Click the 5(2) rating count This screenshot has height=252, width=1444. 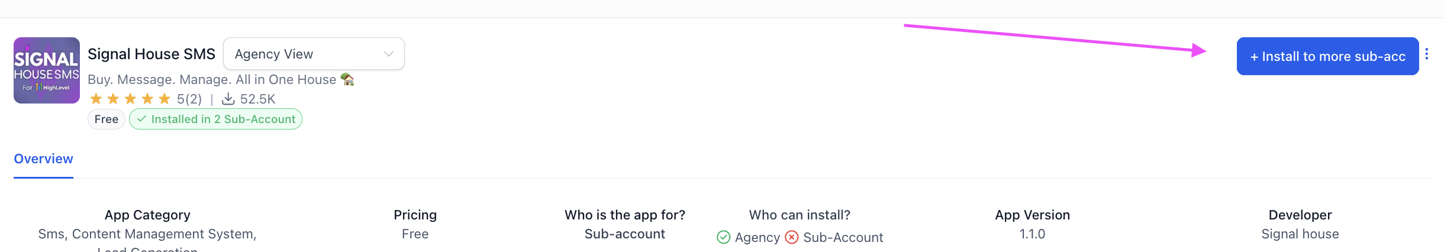[189, 99]
